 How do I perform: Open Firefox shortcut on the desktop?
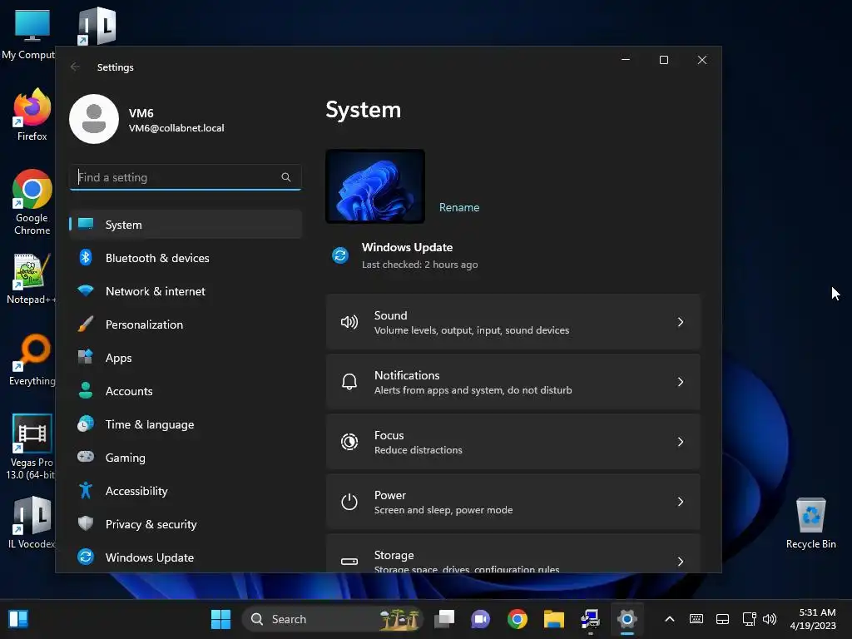pyautogui.click(x=32, y=115)
